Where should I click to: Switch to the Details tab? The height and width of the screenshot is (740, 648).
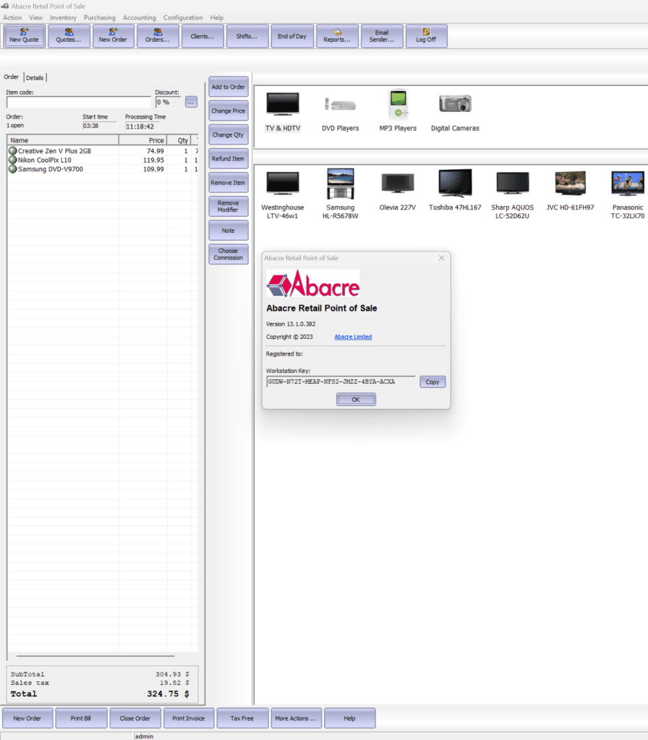pyautogui.click(x=35, y=77)
